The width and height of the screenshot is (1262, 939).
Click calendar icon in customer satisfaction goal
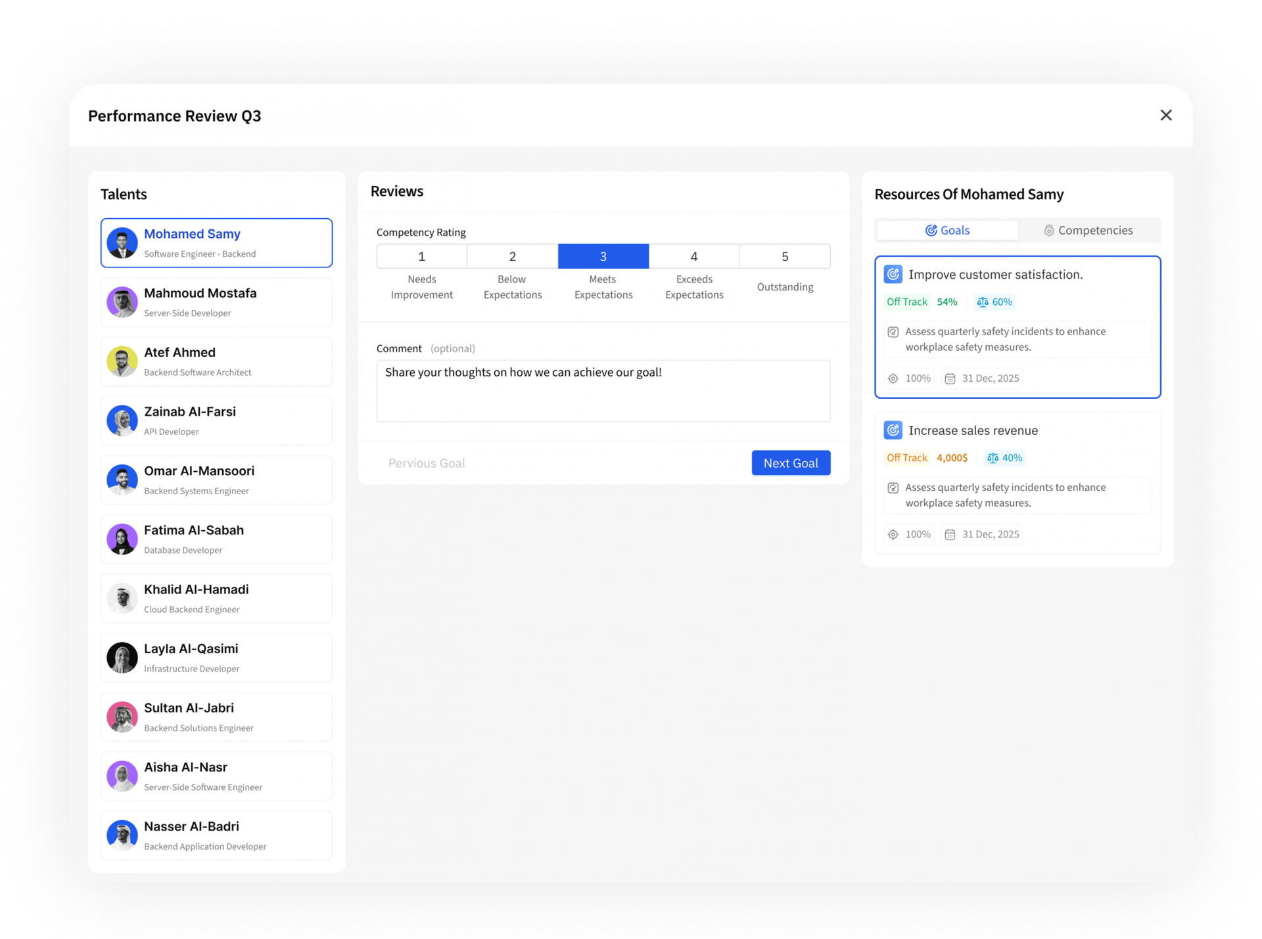click(x=950, y=378)
